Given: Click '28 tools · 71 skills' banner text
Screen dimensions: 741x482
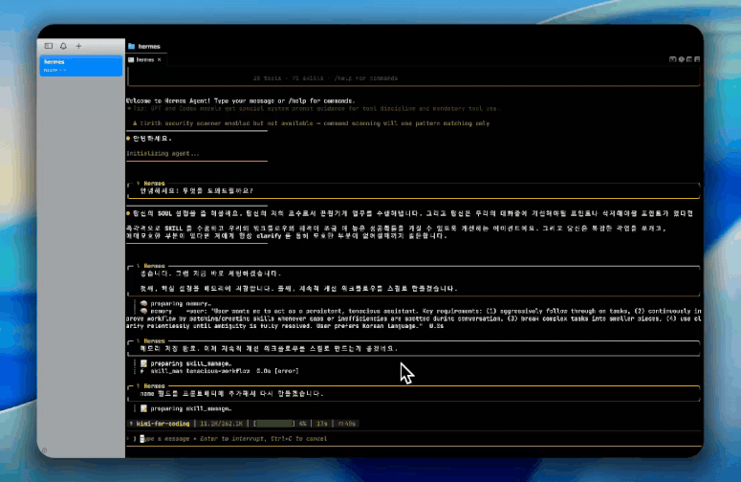Looking at the screenshot, I should coord(288,78).
